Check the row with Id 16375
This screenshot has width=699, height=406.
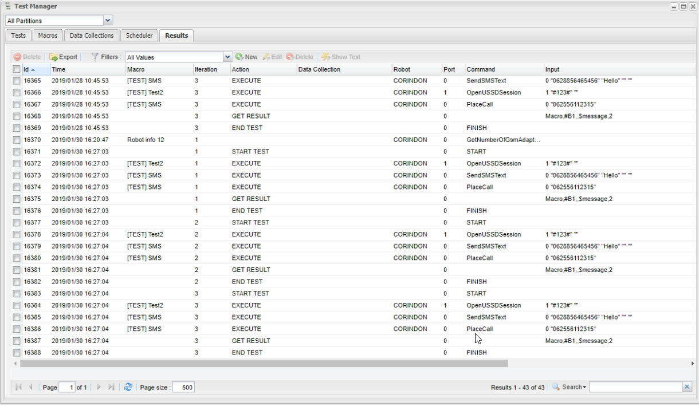point(17,198)
